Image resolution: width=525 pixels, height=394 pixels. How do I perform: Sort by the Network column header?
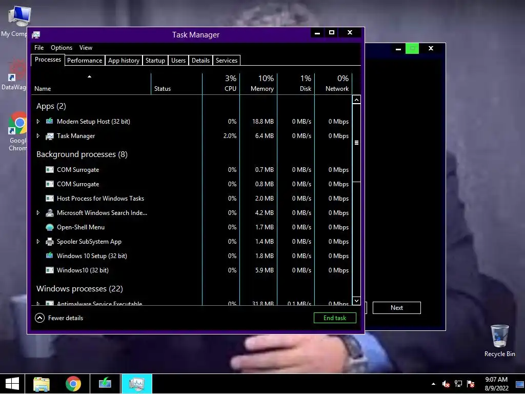pos(333,84)
